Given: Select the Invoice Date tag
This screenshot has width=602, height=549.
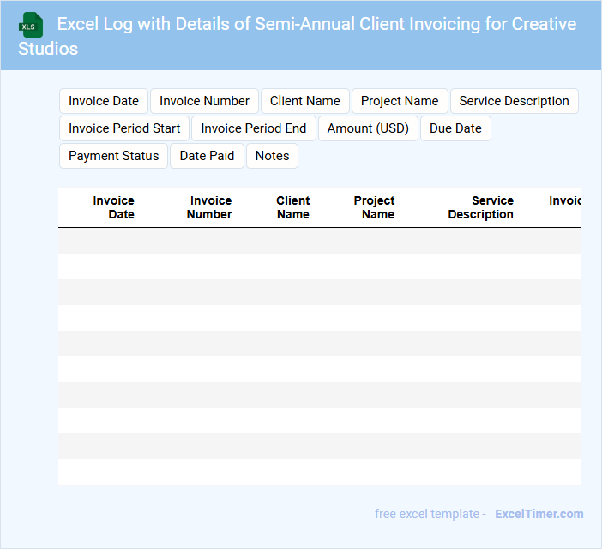Looking at the screenshot, I should (x=104, y=101).
